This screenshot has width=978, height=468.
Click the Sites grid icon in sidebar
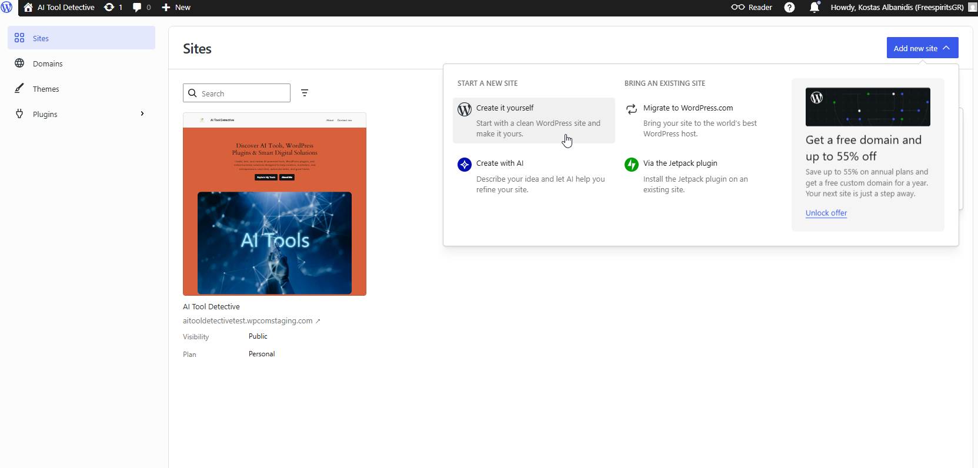pyautogui.click(x=19, y=38)
